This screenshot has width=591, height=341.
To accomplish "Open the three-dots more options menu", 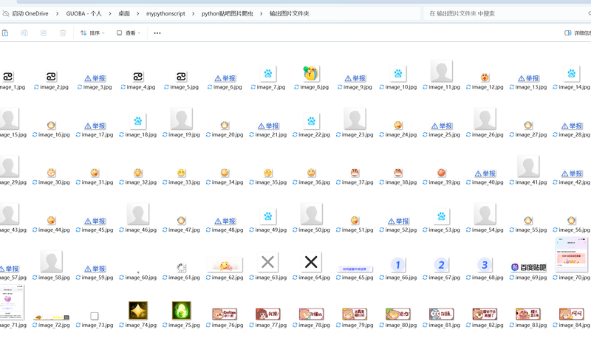I will click(157, 33).
